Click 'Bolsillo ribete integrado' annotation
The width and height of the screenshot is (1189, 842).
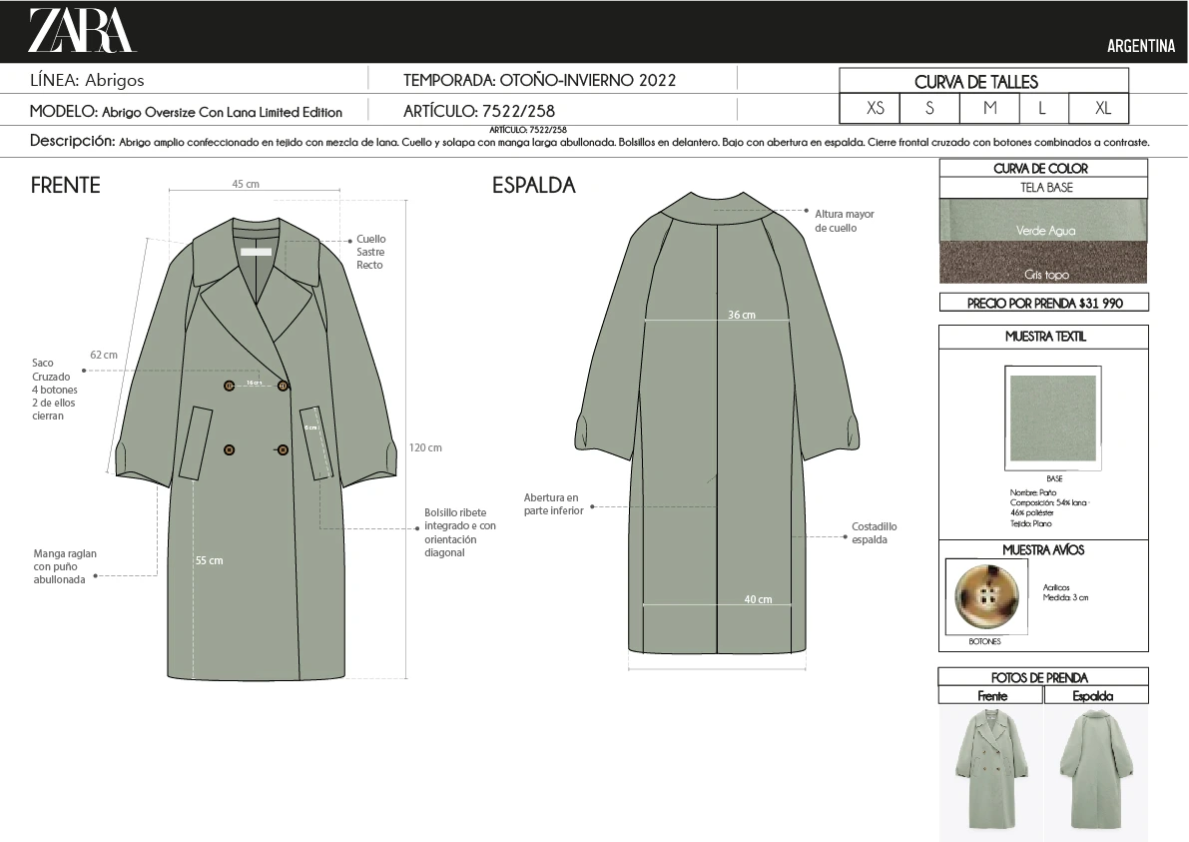click(x=460, y=532)
